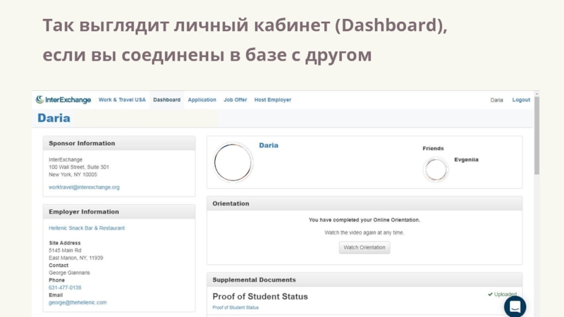
Task: Click friend Evgeniia's avatar circle
Action: coord(436,169)
